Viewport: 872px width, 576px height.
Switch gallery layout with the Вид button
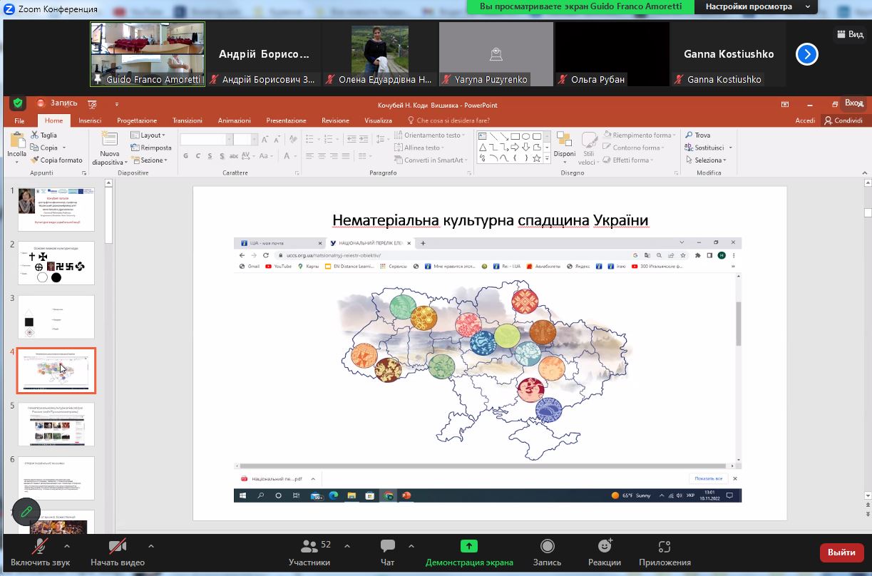coord(848,34)
